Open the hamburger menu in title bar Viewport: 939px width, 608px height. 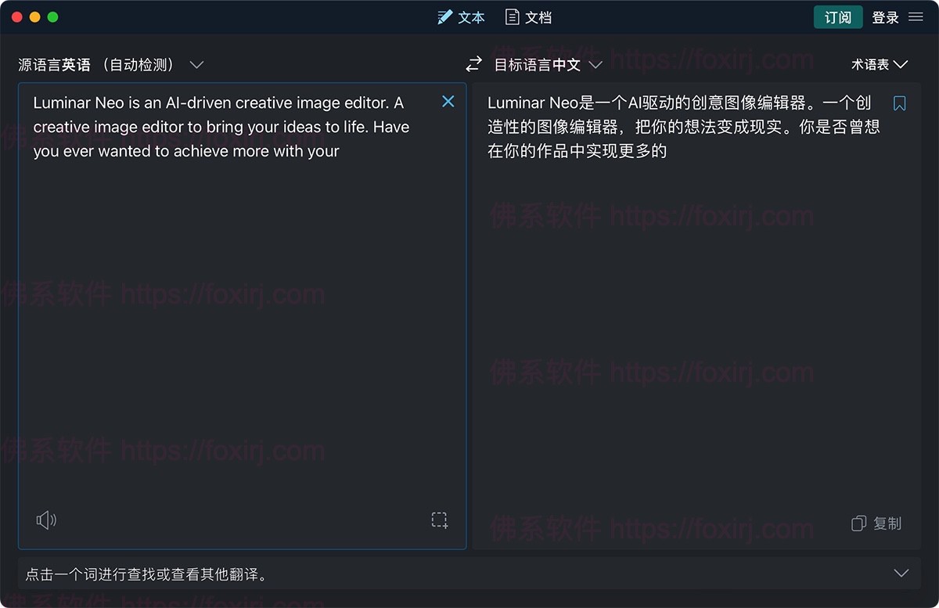(x=916, y=17)
